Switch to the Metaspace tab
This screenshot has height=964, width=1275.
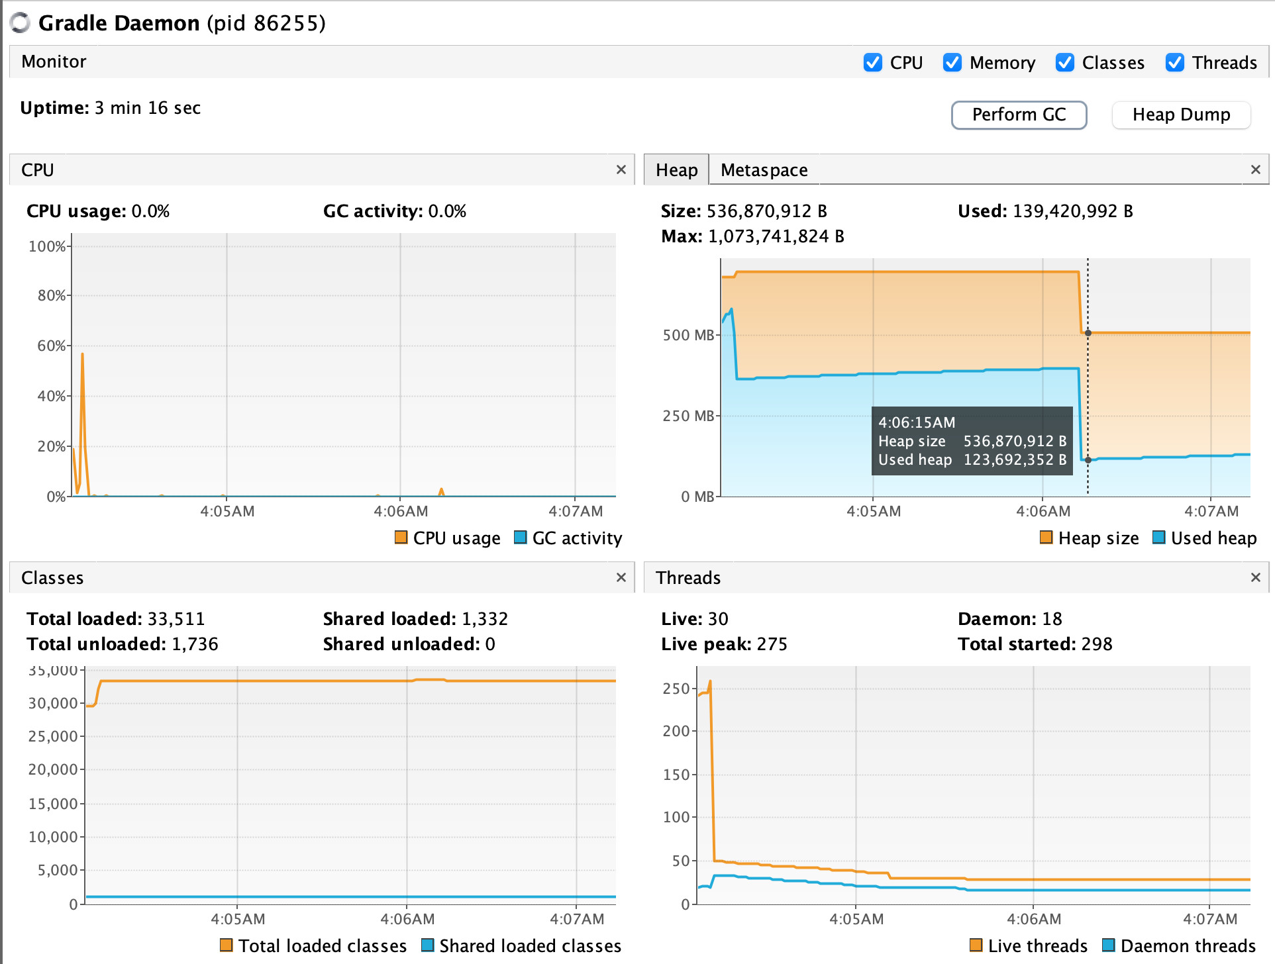pos(764,170)
